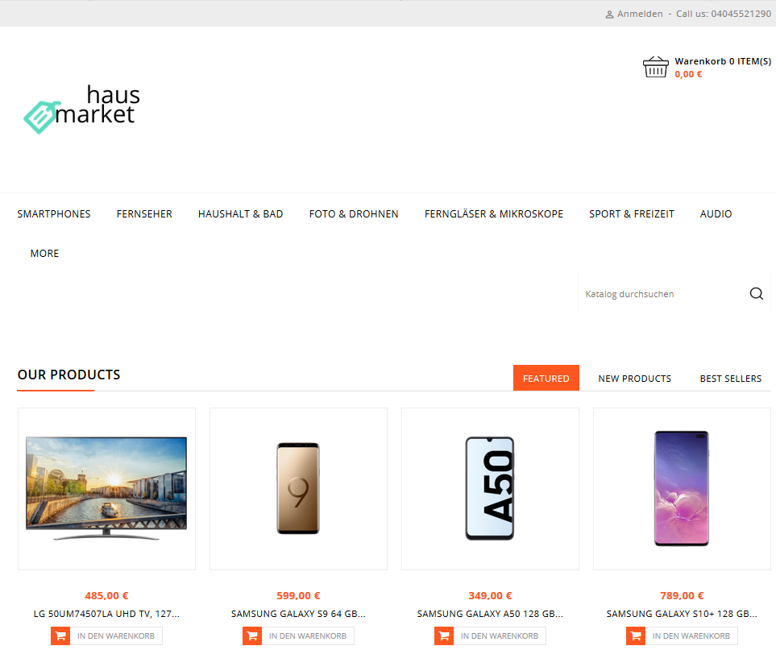
Task: Click the 599,00 € price
Action: pyautogui.click(x=298, y=595)
